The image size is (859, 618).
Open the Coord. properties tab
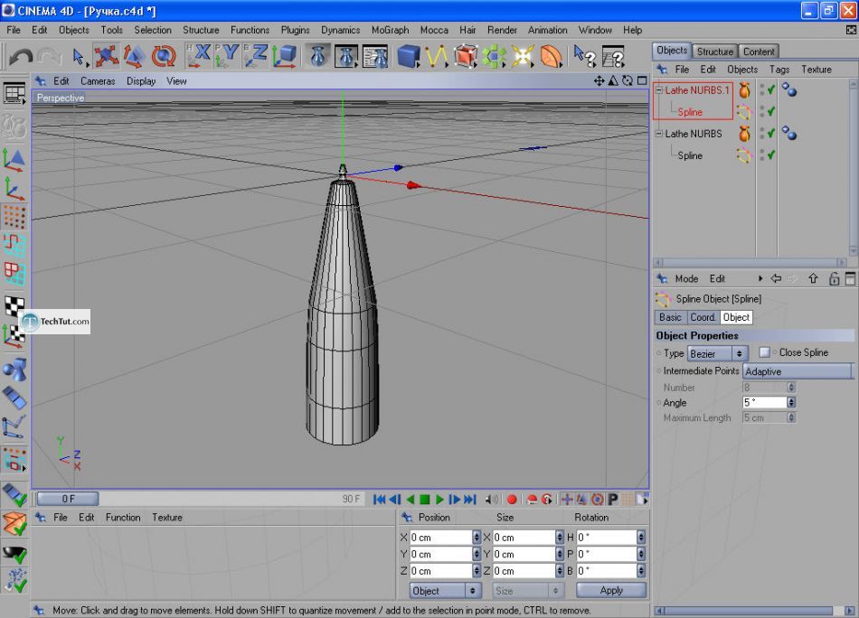click(703, 317)
